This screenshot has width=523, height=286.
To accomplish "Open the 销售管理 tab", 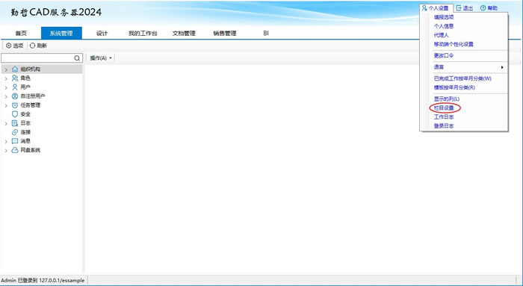I will tap(225, 33).
